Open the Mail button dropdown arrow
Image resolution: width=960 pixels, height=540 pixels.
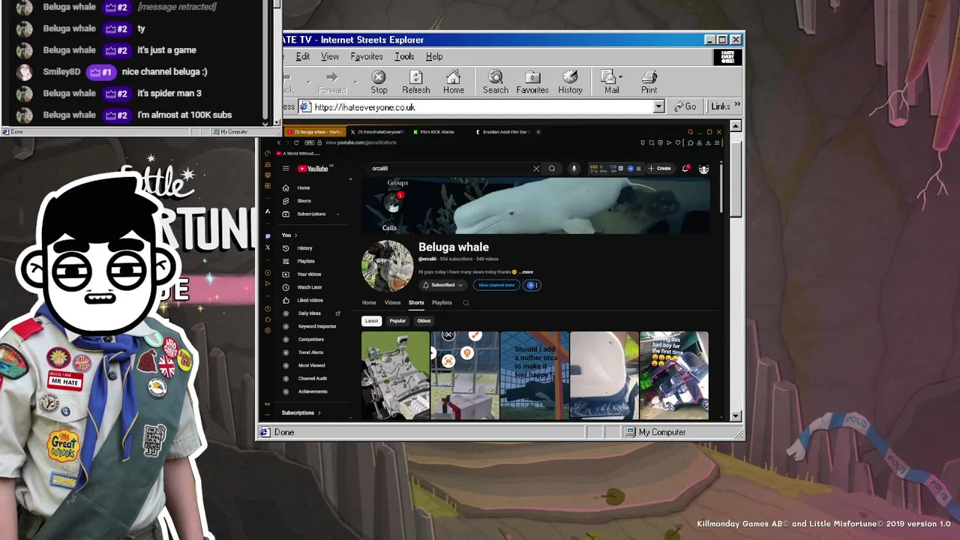pyautogui.click(x=621, y=76)
